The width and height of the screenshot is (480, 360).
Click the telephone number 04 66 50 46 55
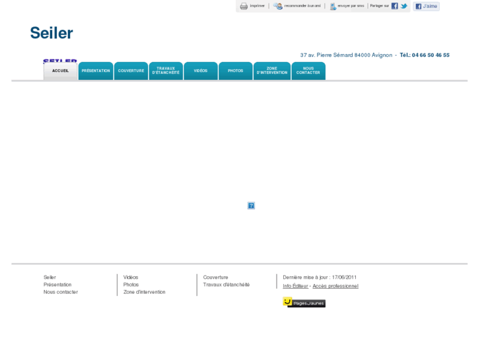430,55
